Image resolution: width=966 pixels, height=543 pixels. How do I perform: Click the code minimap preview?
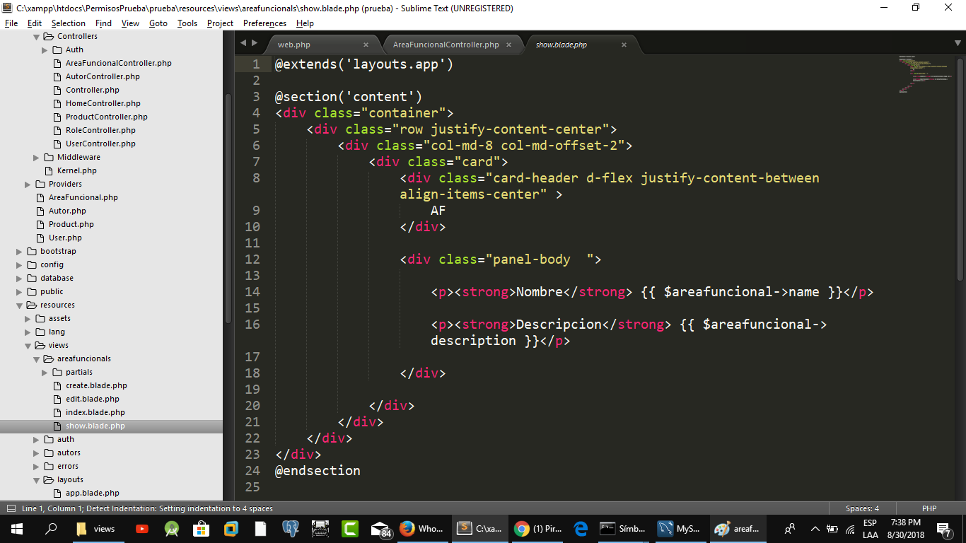click(925, 74)
